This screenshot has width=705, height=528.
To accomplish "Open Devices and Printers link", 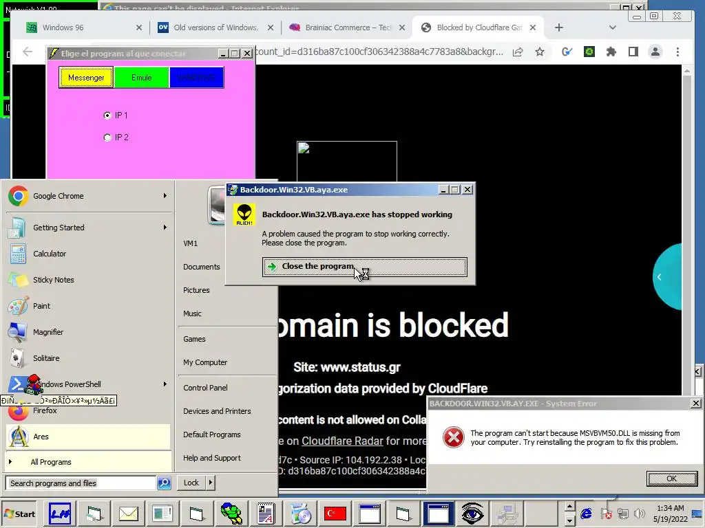I will (x=217, y=411).
